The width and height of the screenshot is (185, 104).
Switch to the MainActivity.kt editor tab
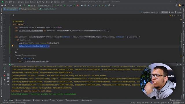10,9
